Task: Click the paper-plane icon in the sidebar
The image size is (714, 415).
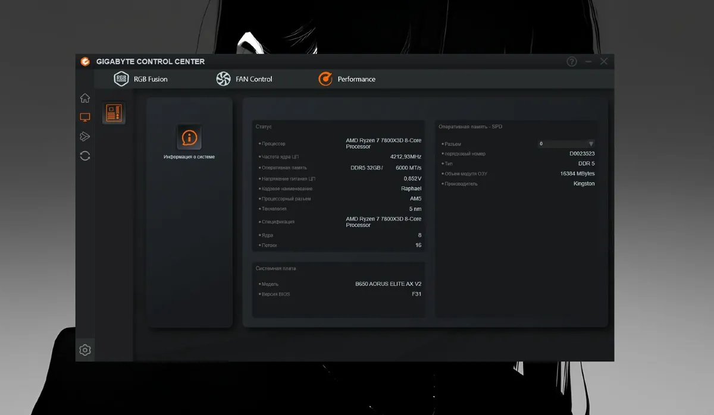Action: point(85,137)
